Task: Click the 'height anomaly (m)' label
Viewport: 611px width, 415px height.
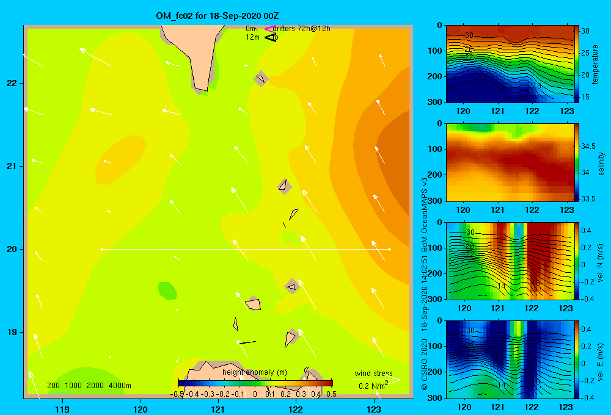Action: (254, 372)
